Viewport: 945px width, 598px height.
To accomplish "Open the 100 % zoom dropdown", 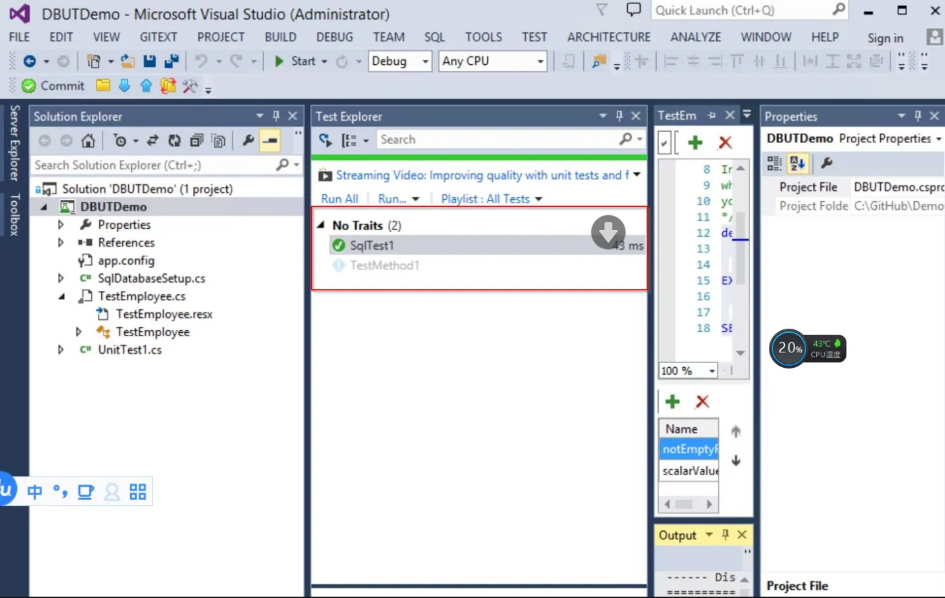I will click(x=711, y=371).
